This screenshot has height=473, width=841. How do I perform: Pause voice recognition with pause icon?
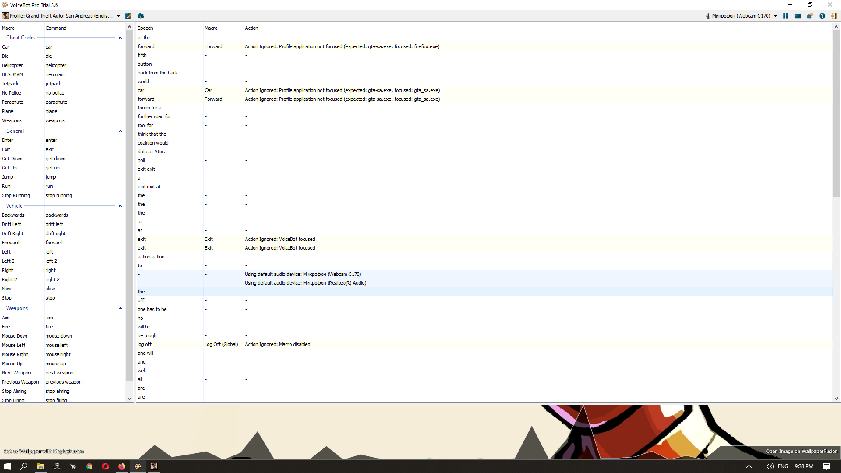[785, 16]
